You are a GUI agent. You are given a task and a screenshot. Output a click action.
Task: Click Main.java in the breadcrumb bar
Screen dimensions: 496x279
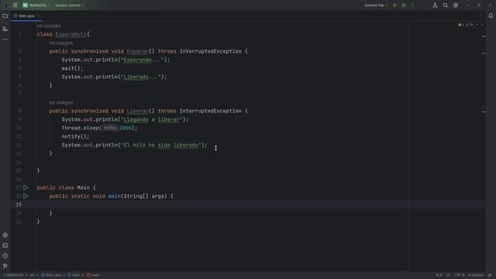coord(51,275)
